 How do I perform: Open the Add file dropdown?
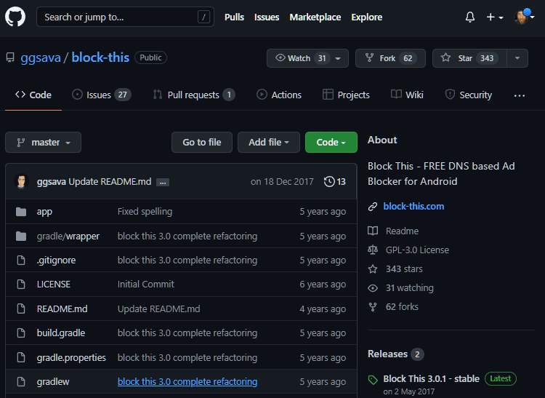click(x=269, y=143)
